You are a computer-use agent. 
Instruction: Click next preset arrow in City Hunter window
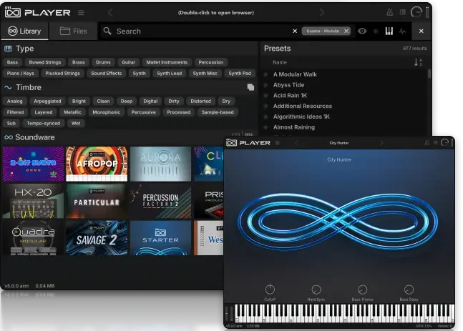381,143
